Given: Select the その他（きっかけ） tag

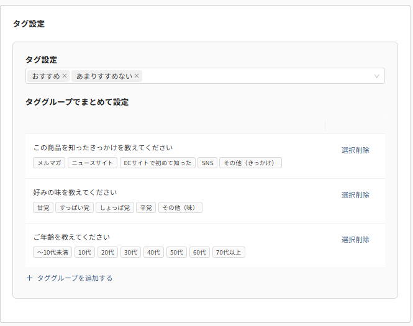Looking at the screenshot, I should pyautogui.click(x=250, y=163).
